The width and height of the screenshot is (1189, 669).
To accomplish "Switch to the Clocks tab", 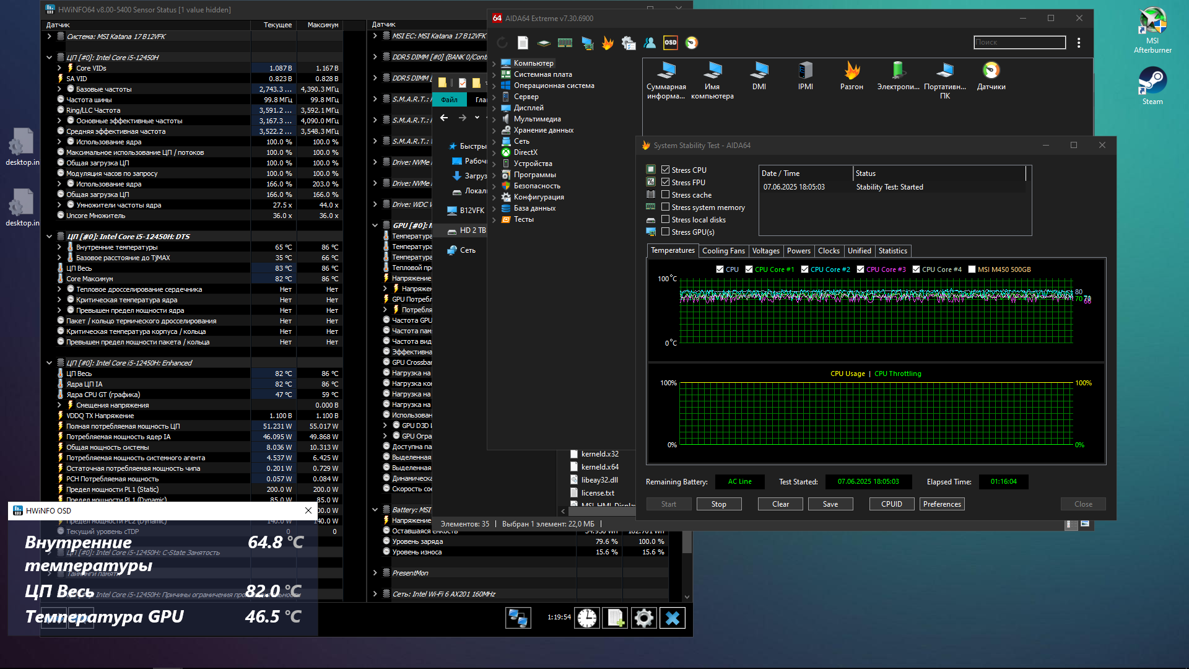I will pyautogui.click(x=829, y=251).
